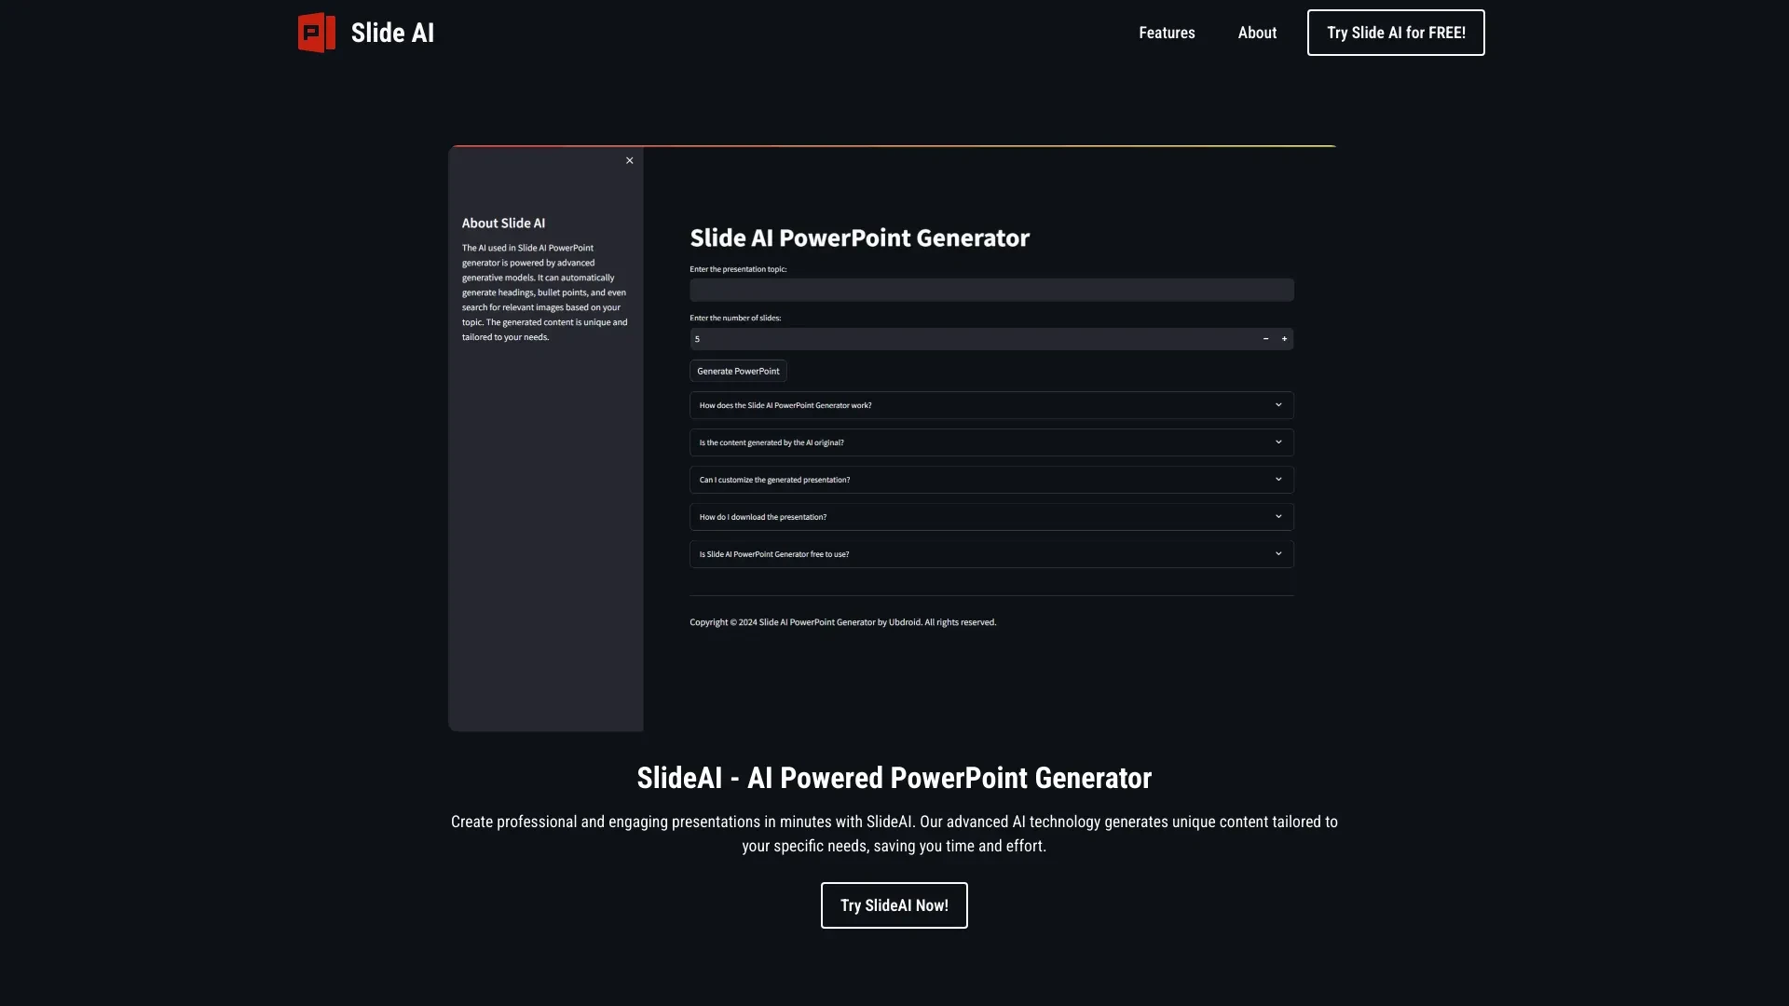The height and width of the screenshot is (1006, 1789).
Task: Select the presentation topic input field
Action: (x=991, y=289)
